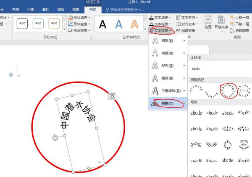The width and height of the screenshot is (252, 177).
Task: Click the 创建链接 (Create Link) button
Action: coord(185,31)
